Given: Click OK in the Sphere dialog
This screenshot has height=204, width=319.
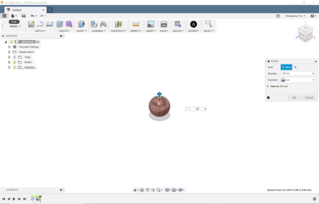Looking at the screenshot, I should click(x=294, y=98).
